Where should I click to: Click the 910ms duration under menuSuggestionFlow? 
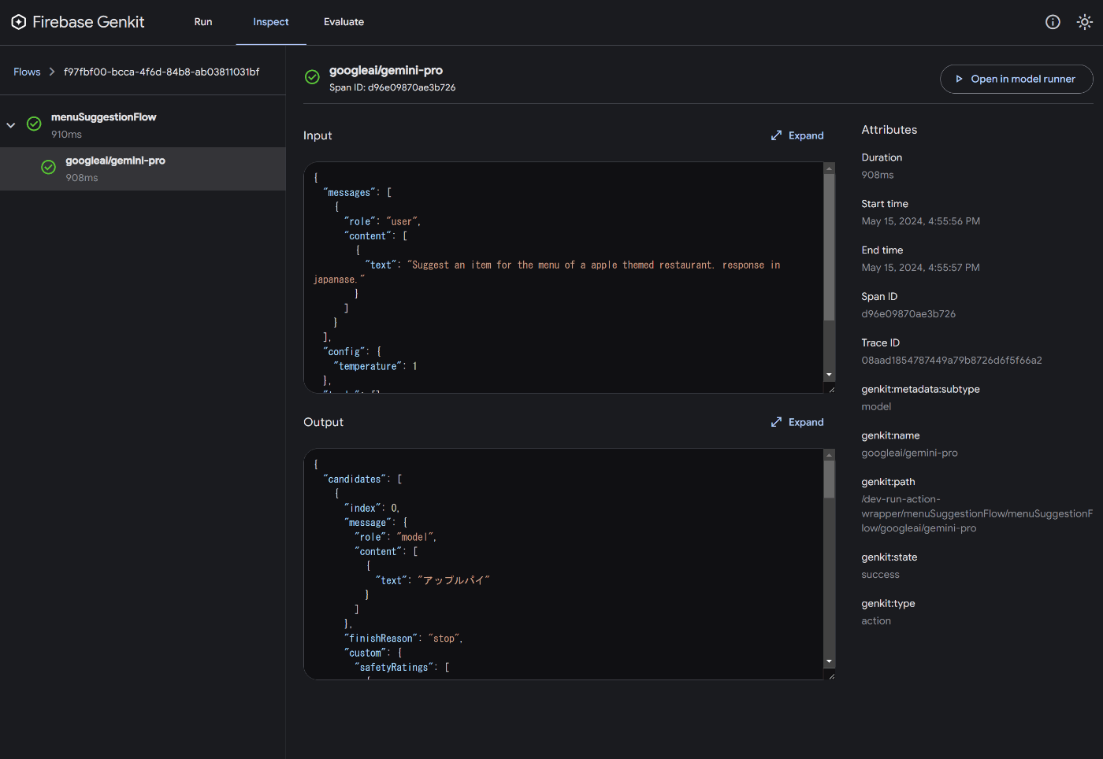coord(66,135)
